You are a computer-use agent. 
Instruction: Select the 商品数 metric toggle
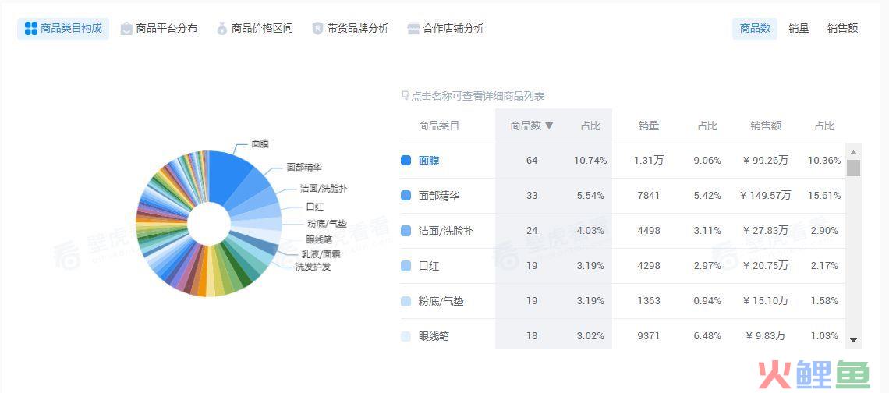coord(755,28)
